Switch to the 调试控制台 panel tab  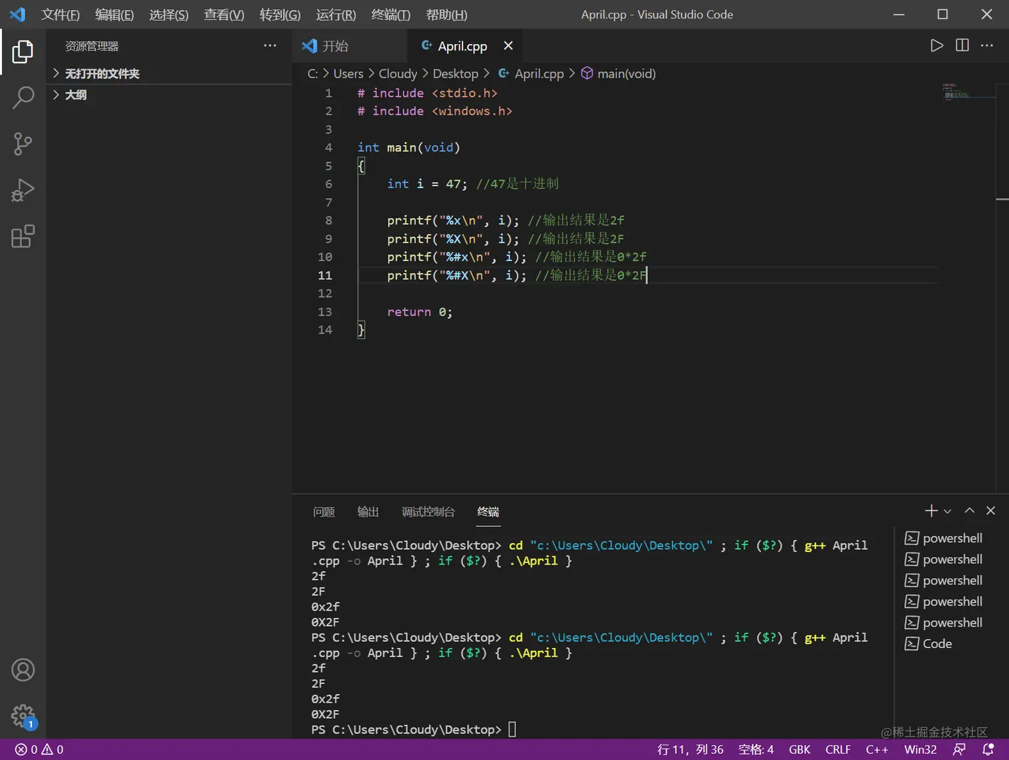click(x=428, y=511)
